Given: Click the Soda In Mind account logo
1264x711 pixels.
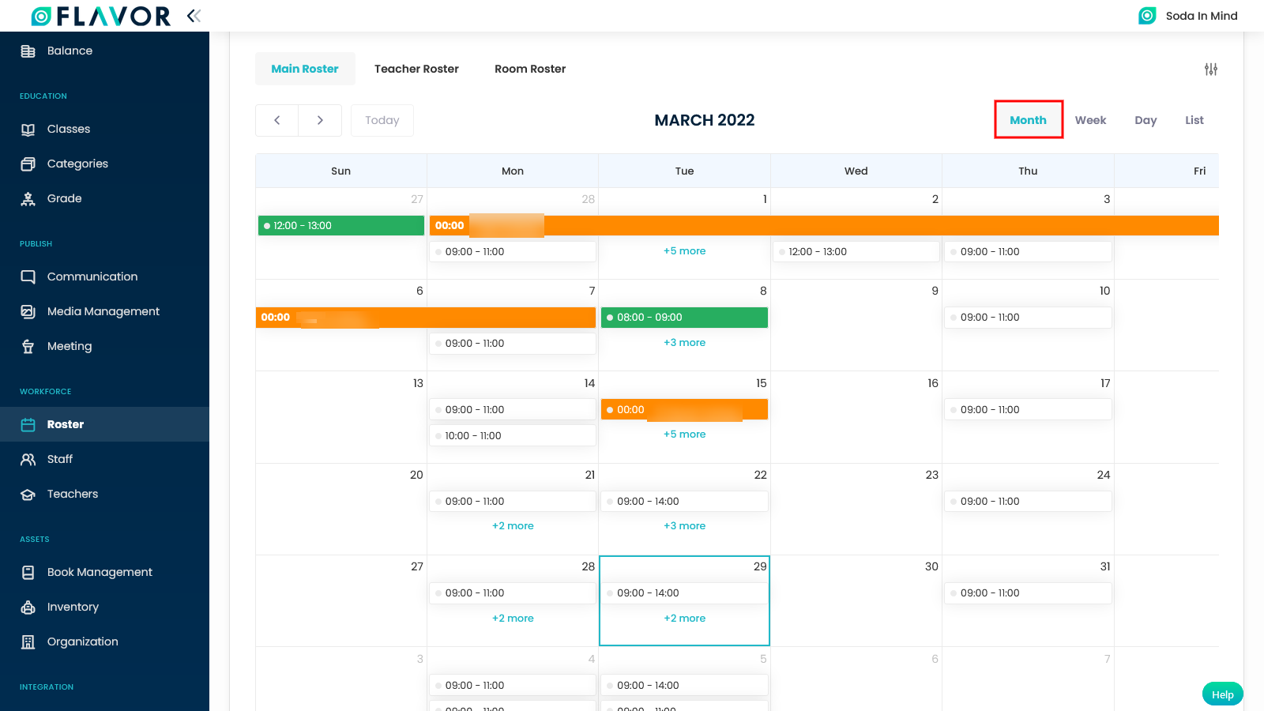Looking at the screenshot, I should [1147, 16].
